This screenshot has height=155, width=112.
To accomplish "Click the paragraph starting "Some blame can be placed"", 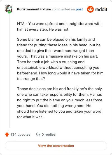I will [x=60, y=59].
